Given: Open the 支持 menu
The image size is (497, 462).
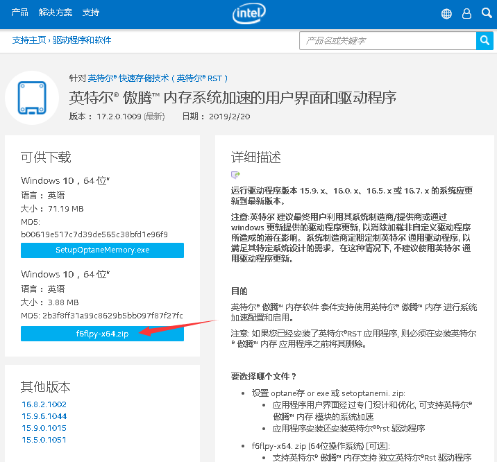Looking at the screenshot, I should pyautogui.click(x=91, y=12).
